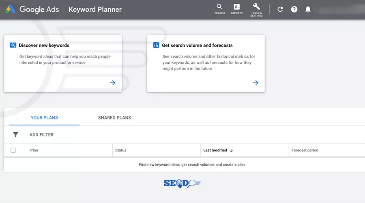This screenshot has height=203, width=365.
Task: Click the search volume bar chart icon
Action: (156, 45)
